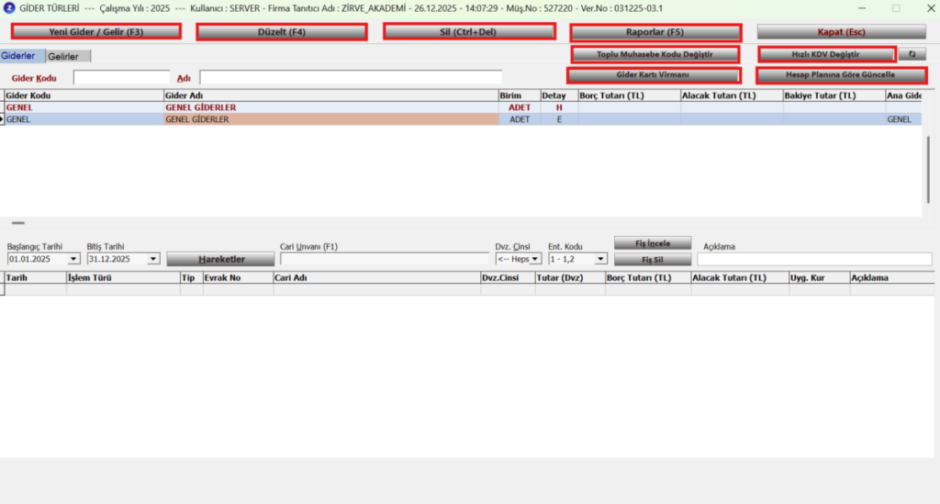Click the Fiş İncele button
This screenshot has height=504, width=940.
pyautogui.click(x=653, y=243)
